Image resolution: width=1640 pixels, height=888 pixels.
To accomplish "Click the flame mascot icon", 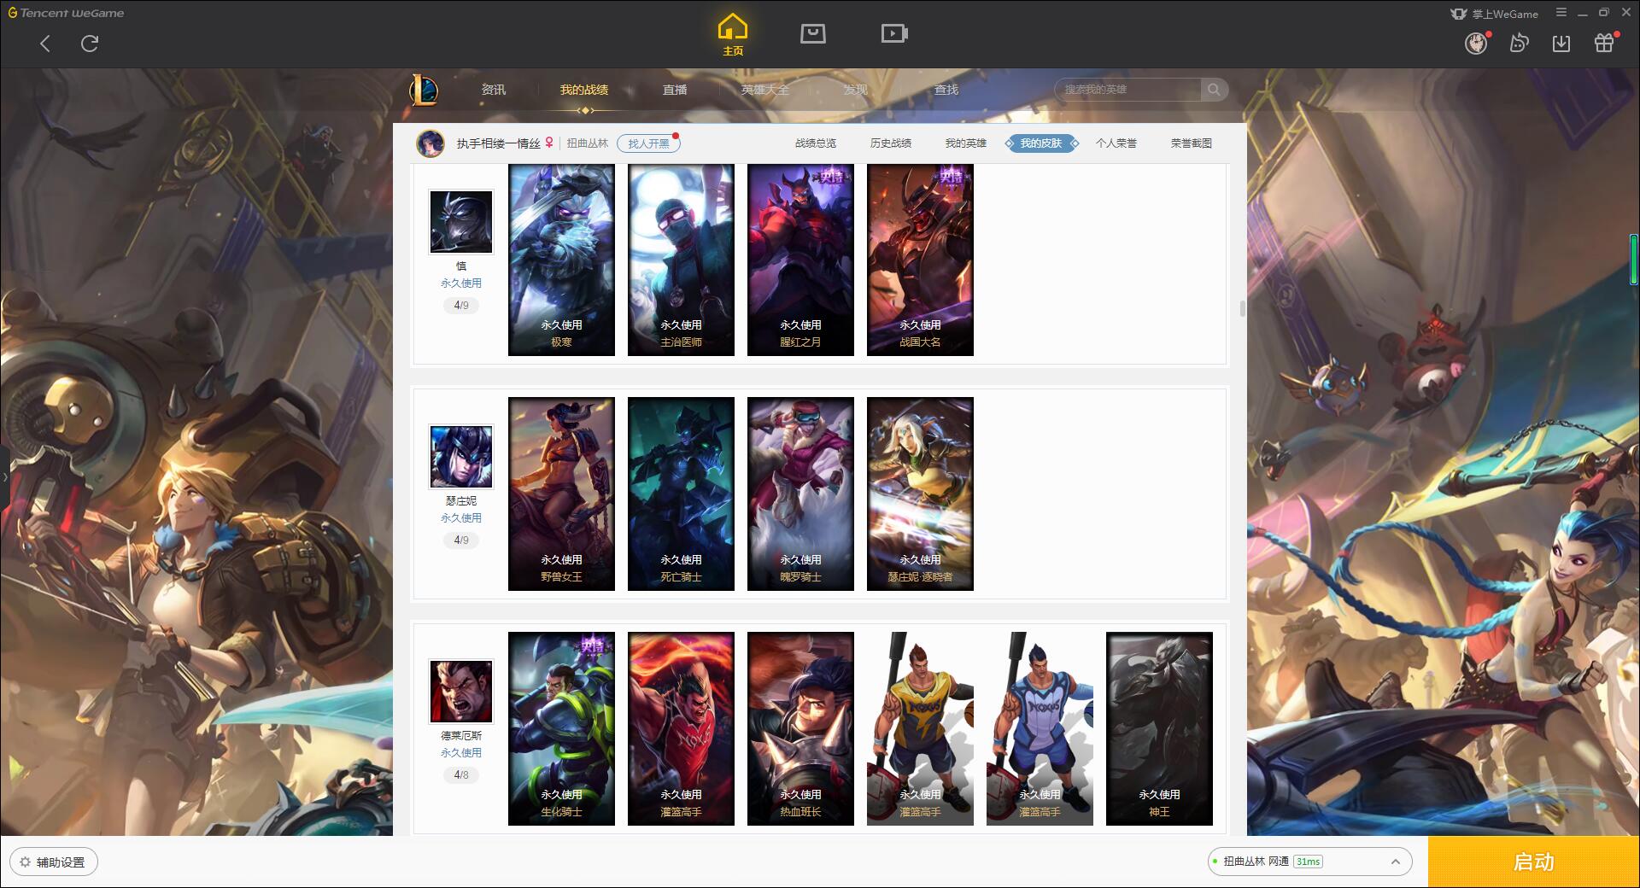I will pos(1519,44).
